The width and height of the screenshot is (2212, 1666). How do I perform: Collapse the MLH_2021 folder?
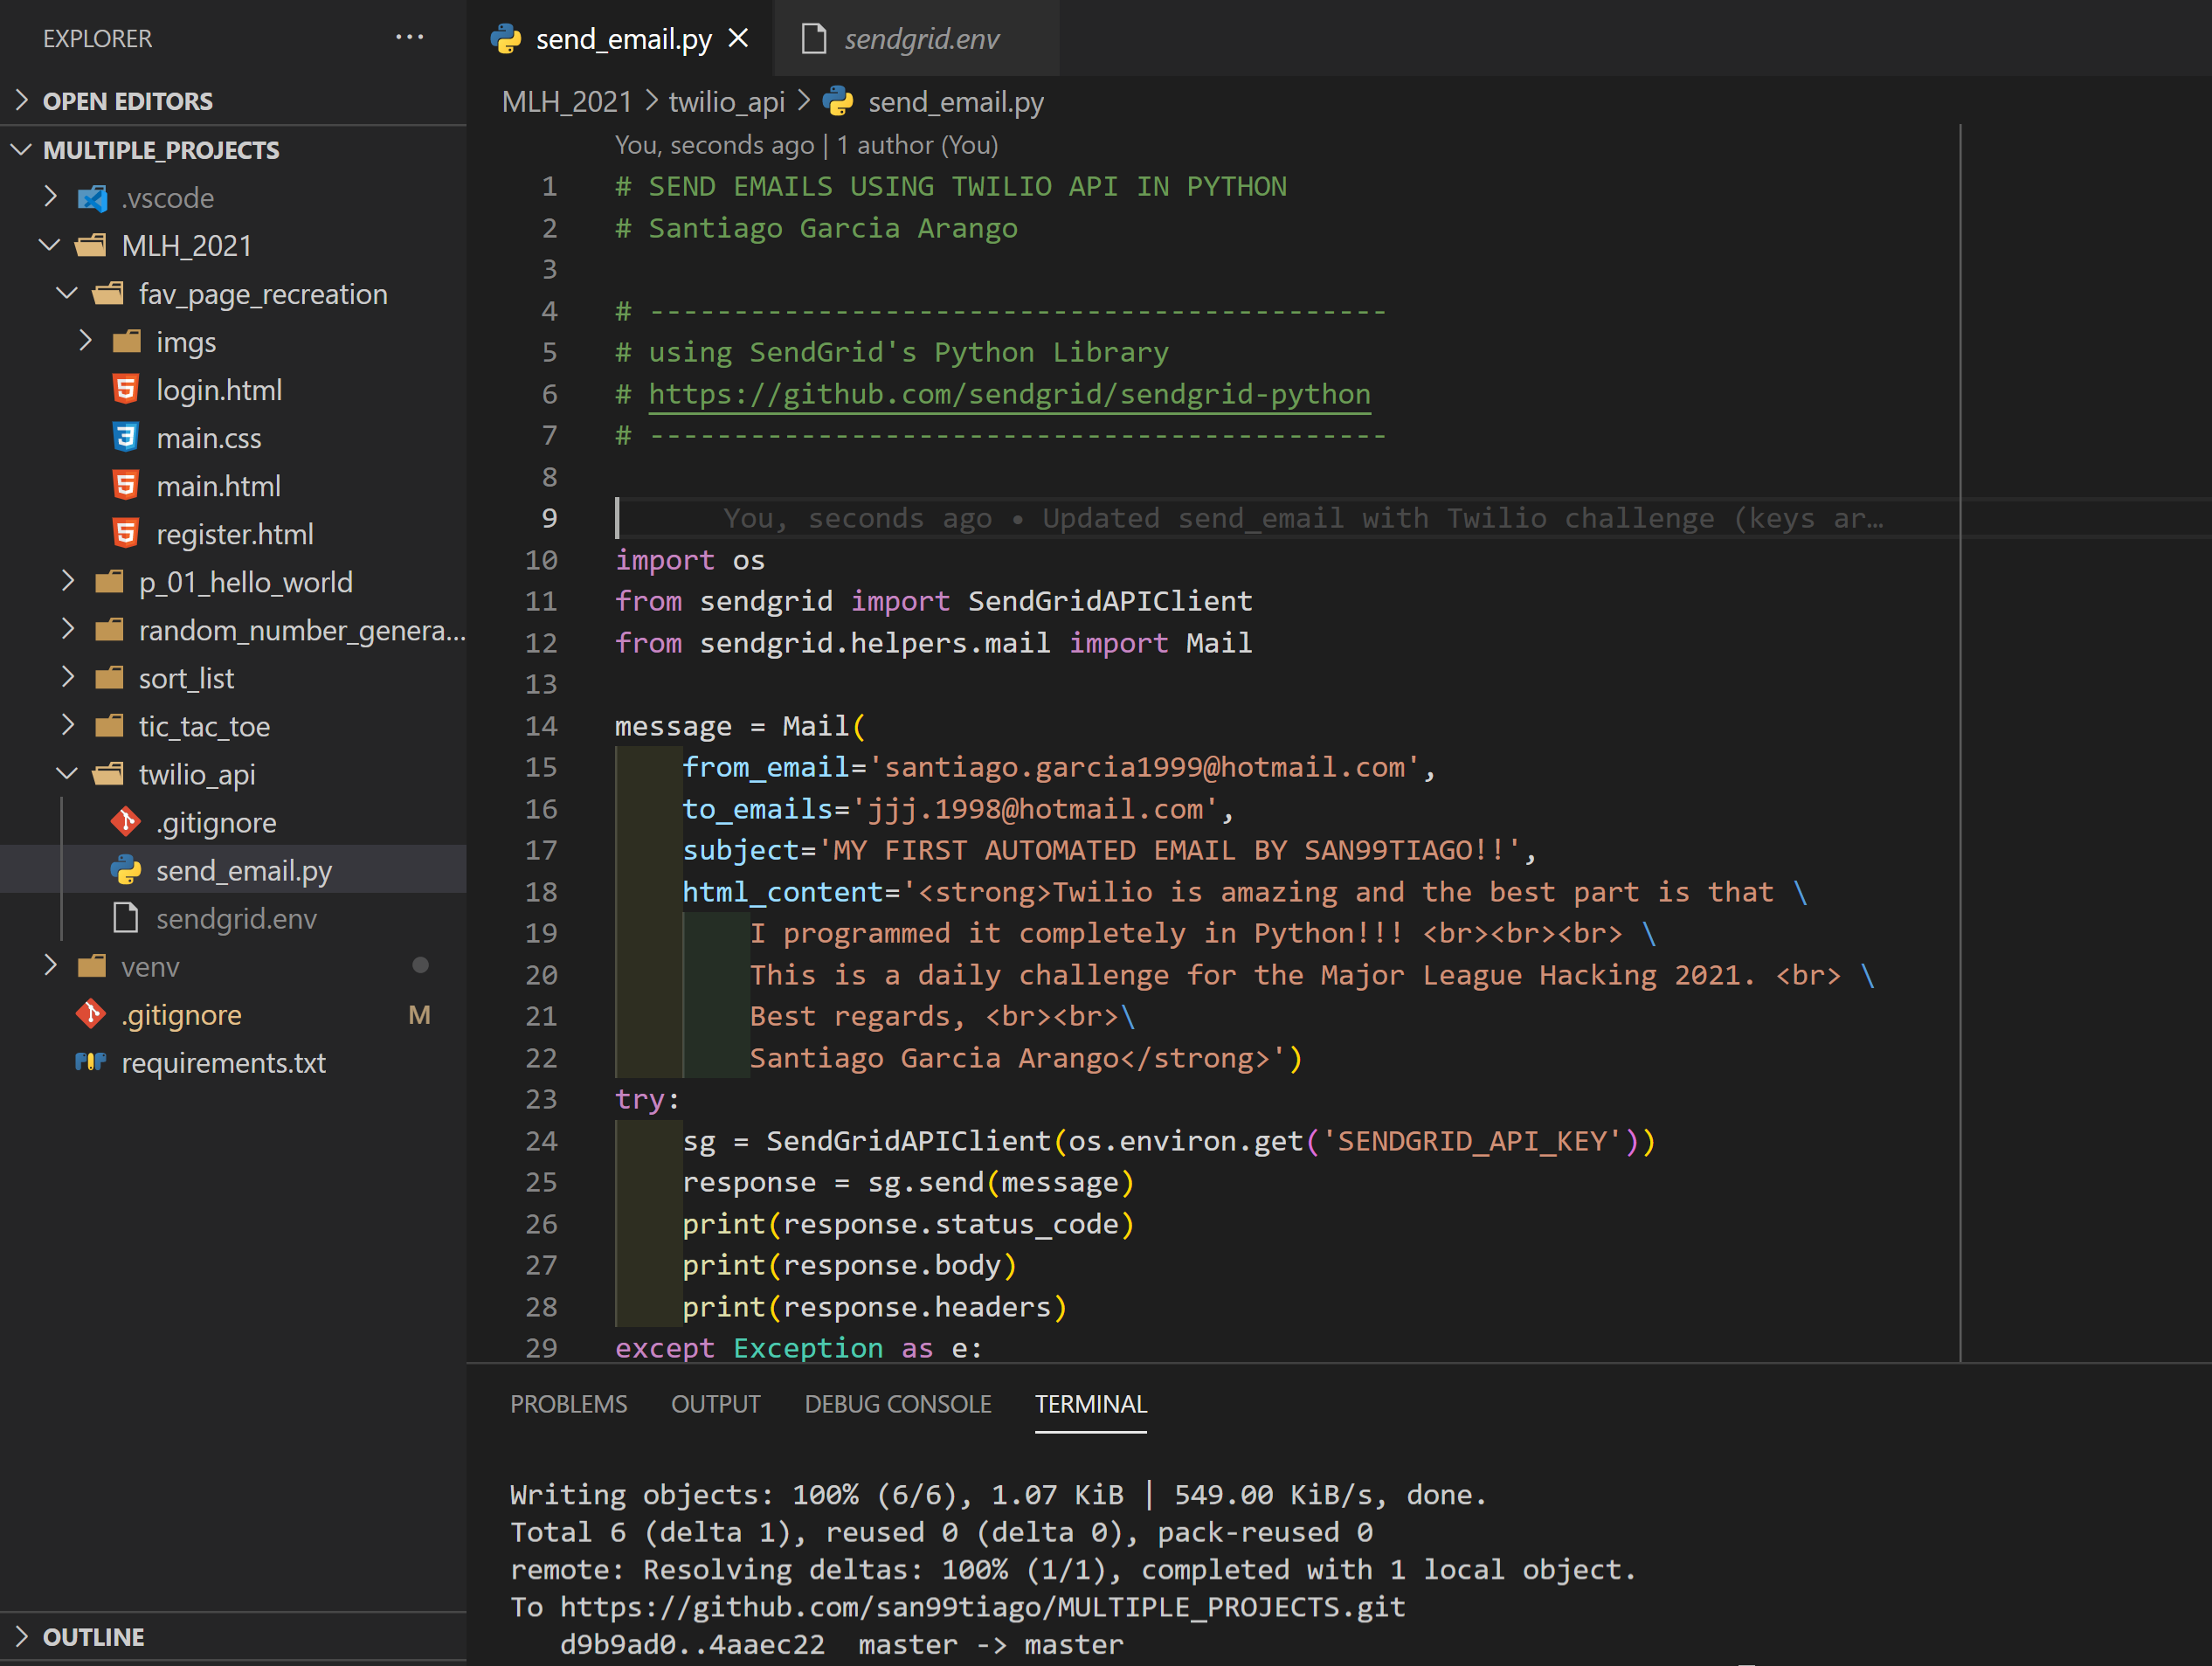(50, 245)
